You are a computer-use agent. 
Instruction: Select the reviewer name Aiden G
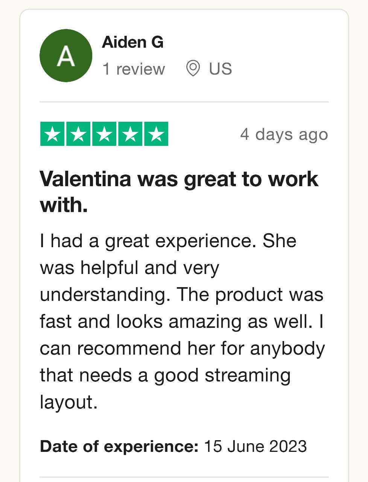pyautogui.click(x=133, y=42)
